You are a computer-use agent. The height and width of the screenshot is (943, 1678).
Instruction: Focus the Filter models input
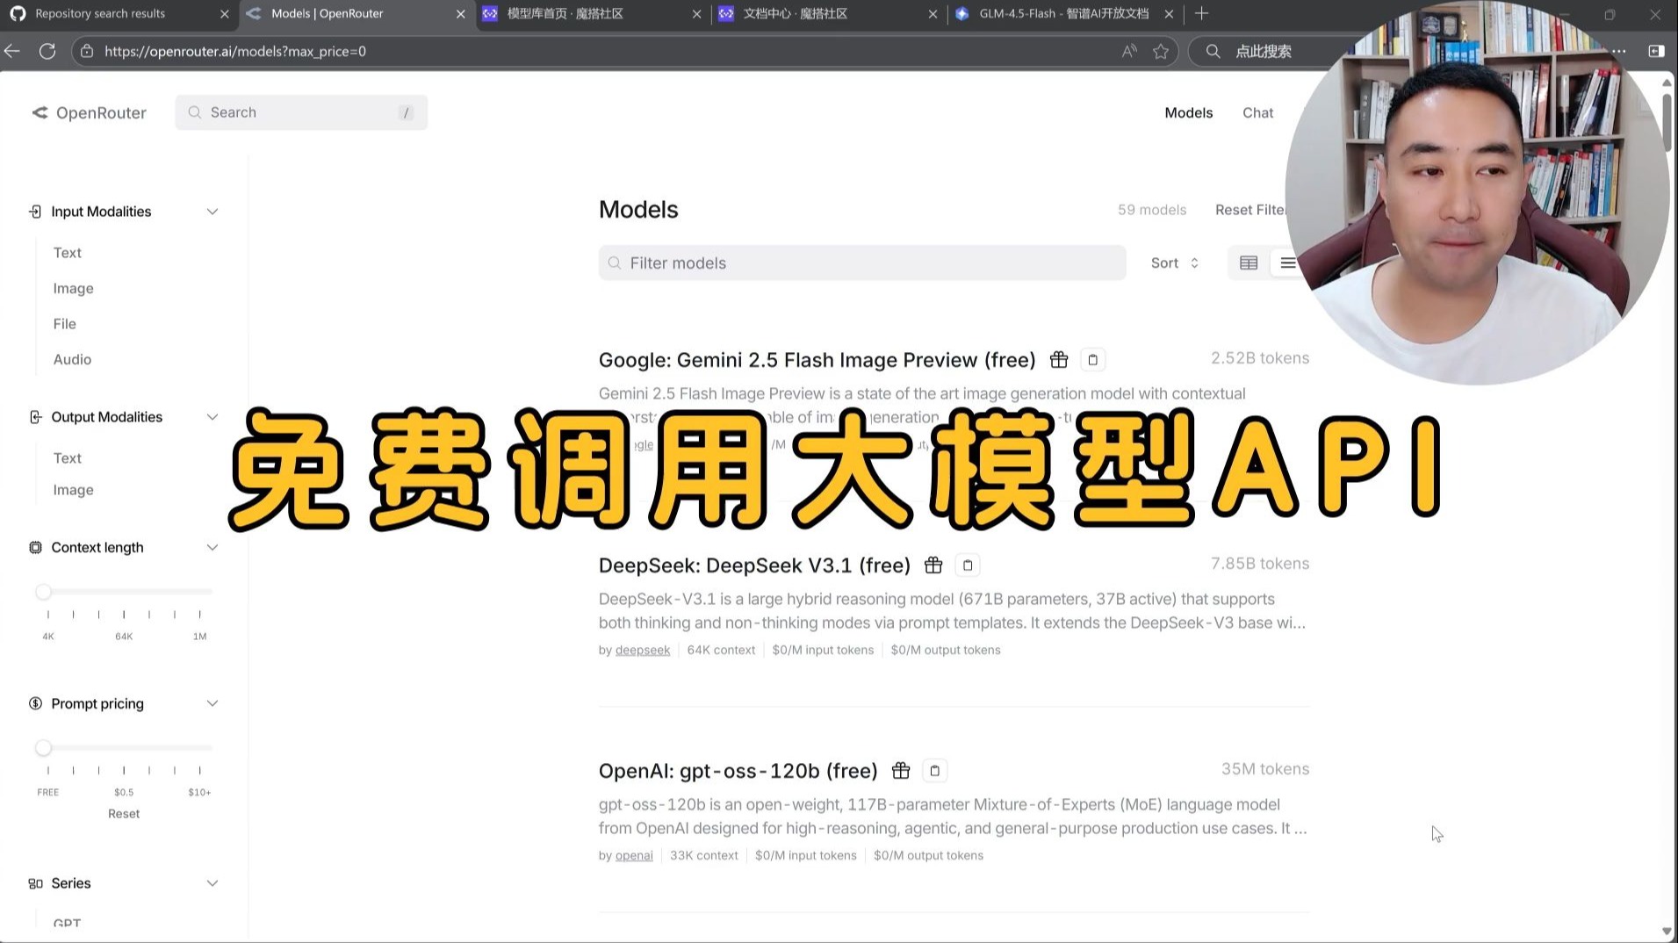(862, 263)
